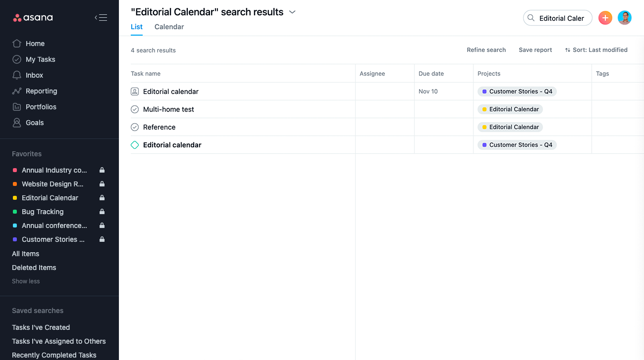
Task: Open the user profile avatar
Action: pyautogui.click(x=625, y=18)
